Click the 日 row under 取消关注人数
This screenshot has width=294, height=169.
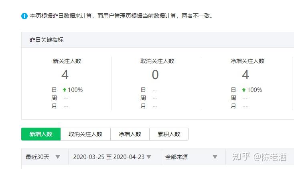[x=149, y=90]
